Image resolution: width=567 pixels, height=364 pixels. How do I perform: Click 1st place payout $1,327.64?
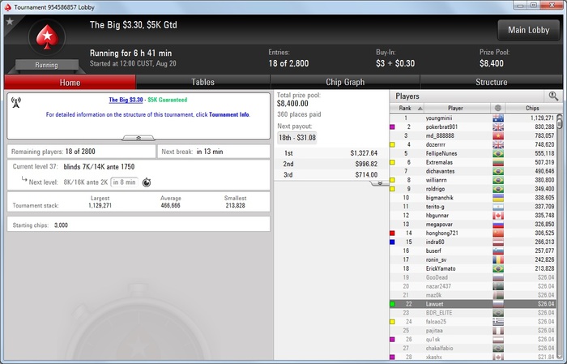click(330, 153)
